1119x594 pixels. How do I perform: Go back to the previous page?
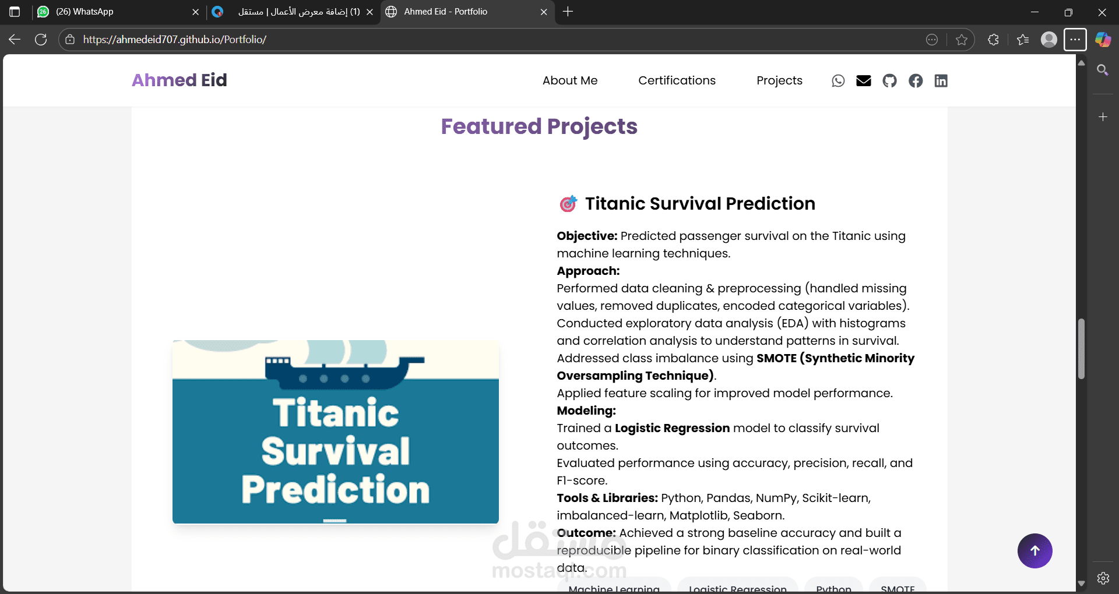(15, 40)
